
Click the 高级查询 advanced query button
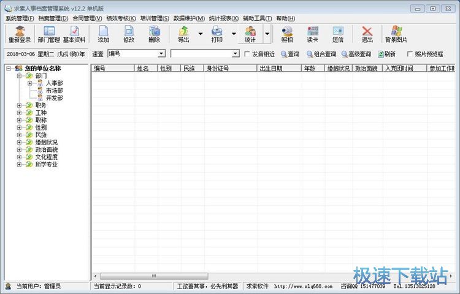click(356, 54)
